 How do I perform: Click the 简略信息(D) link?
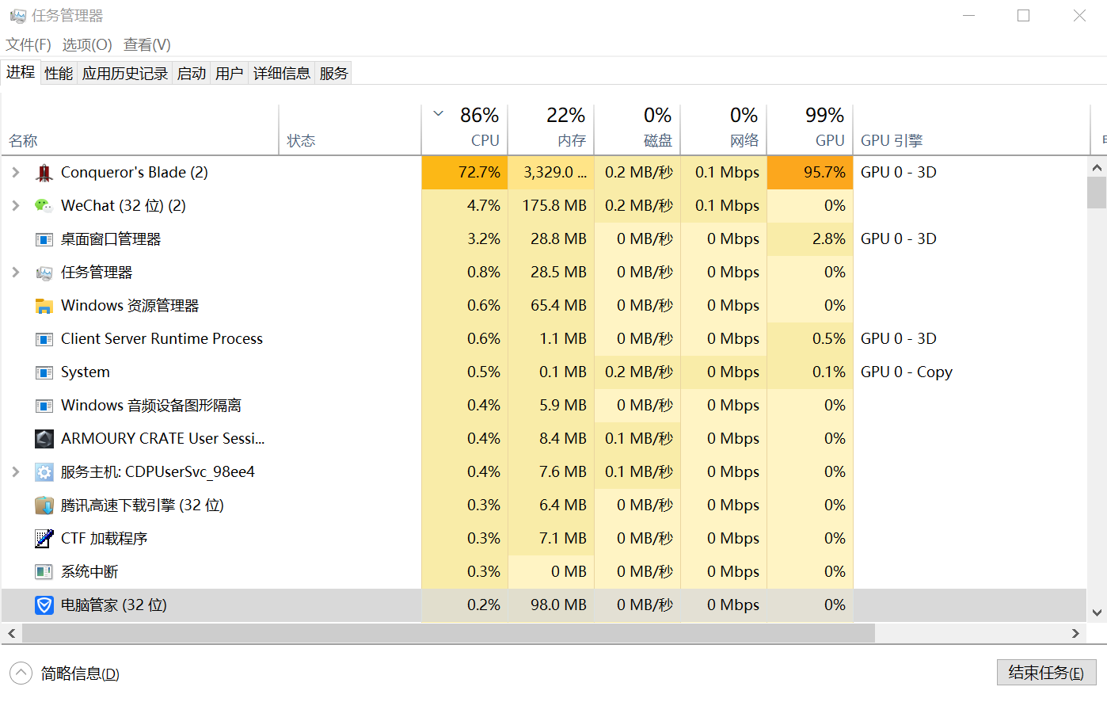[80, 674]
